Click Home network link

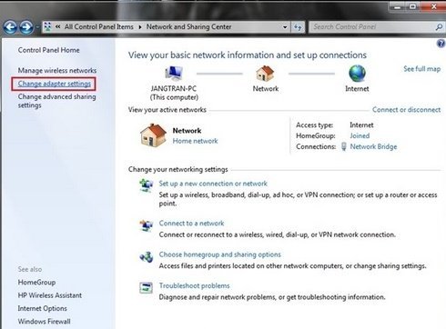point(195,141)
